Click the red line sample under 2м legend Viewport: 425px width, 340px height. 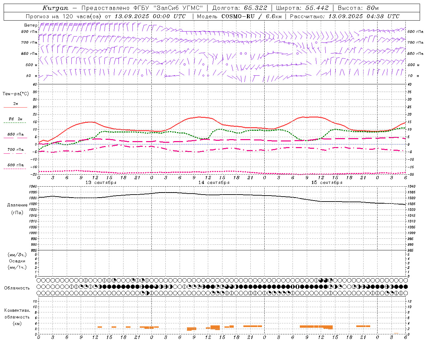point(15,108)
